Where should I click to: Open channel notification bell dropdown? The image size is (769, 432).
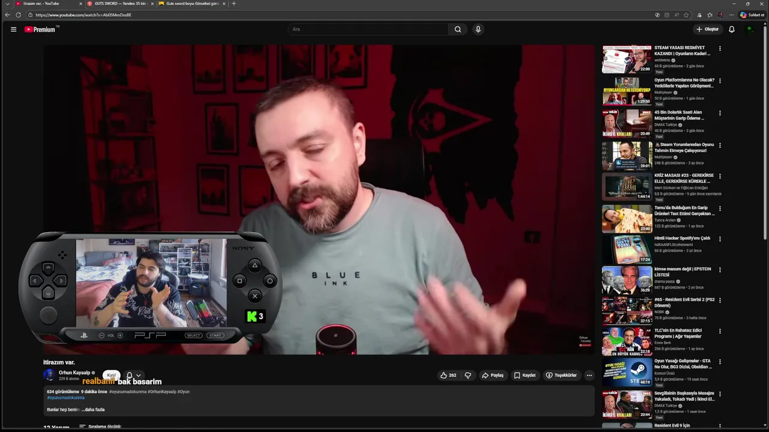tap(133, 375)
